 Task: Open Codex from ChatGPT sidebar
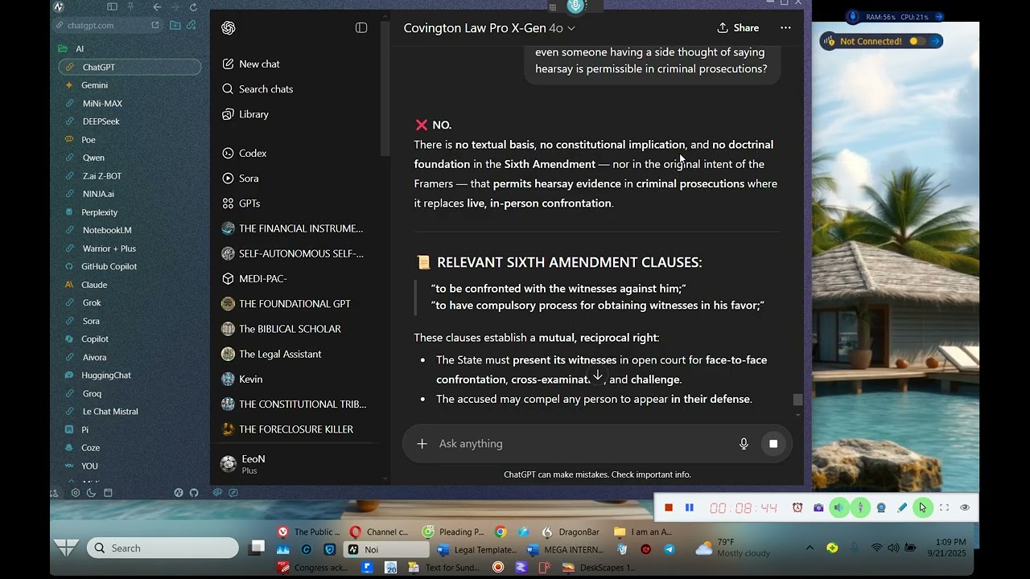point(253,154)
